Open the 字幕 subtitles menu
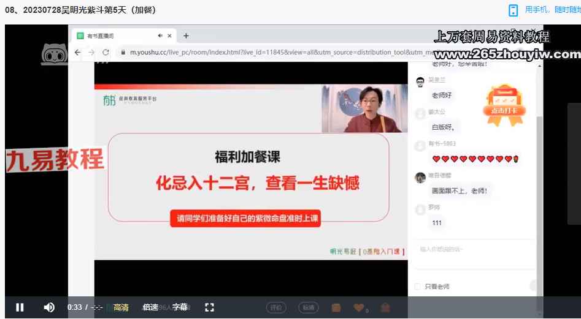 [180, 307]
